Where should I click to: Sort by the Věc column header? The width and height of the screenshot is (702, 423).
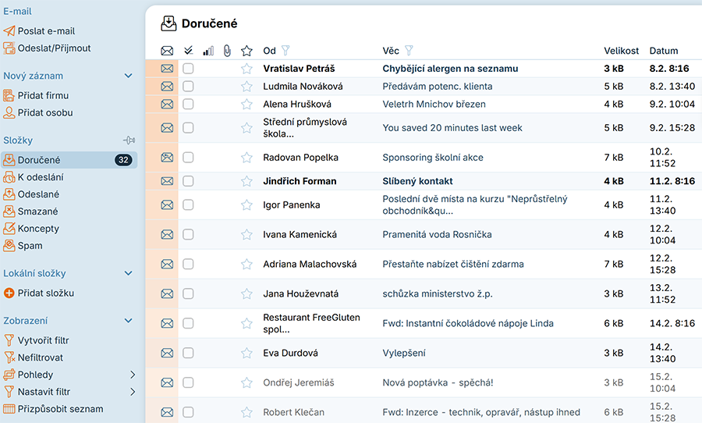tap(391, 51)
